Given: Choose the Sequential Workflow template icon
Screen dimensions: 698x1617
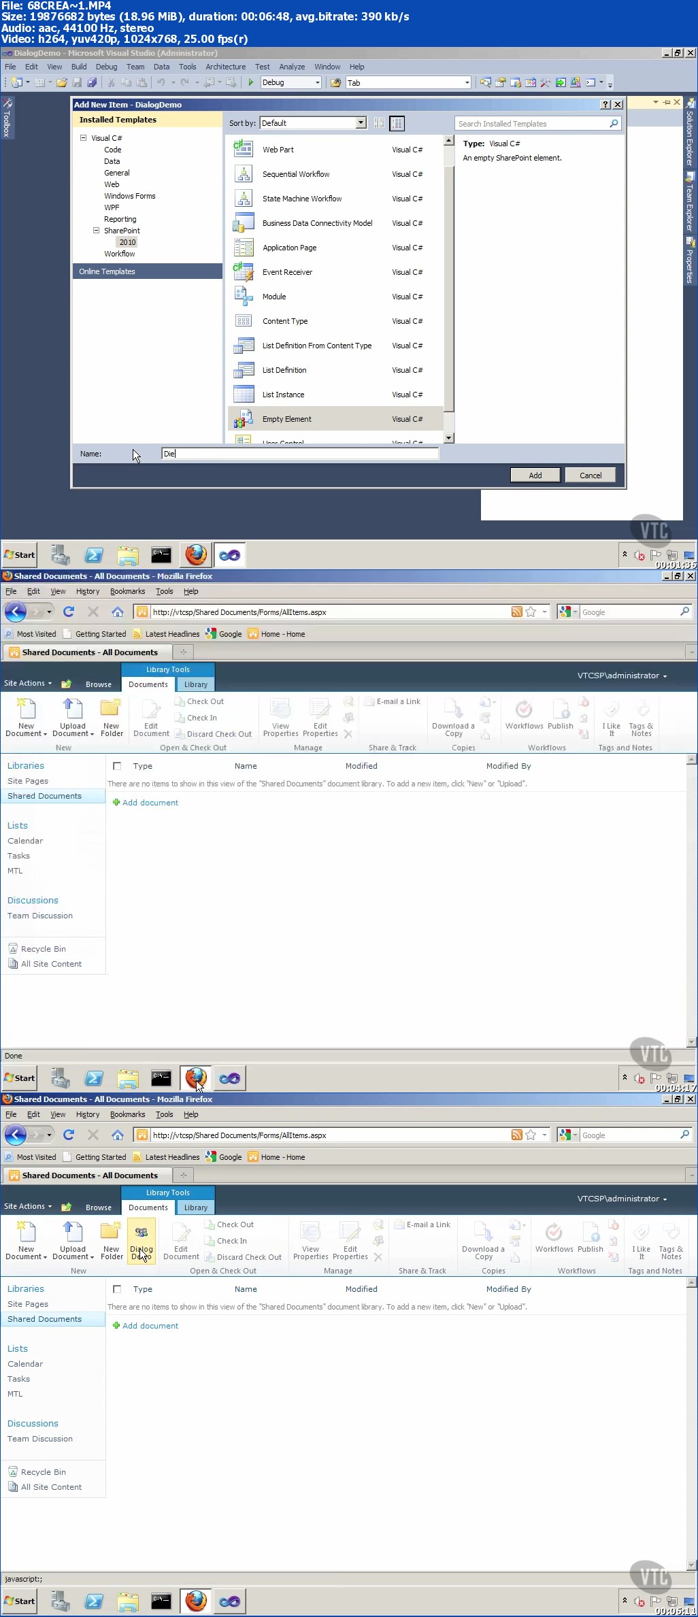Looking at the screenshot, I should [244, 174].
